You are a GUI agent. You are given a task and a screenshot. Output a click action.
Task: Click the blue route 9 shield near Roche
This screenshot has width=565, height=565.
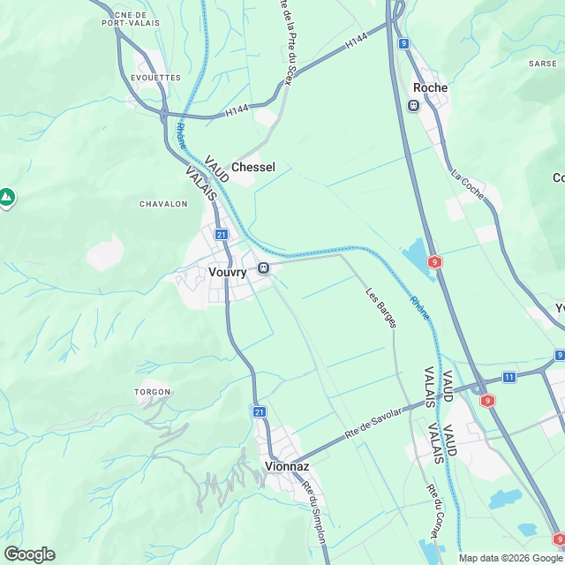pos(404,44)
